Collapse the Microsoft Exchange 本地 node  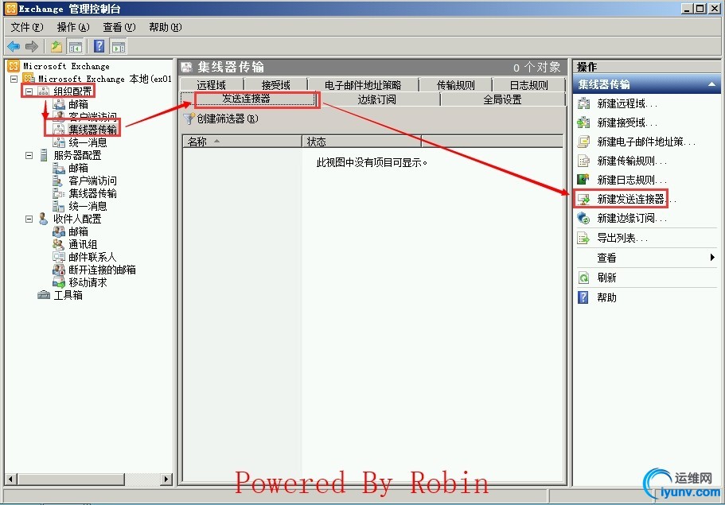[x=14, y=79]
